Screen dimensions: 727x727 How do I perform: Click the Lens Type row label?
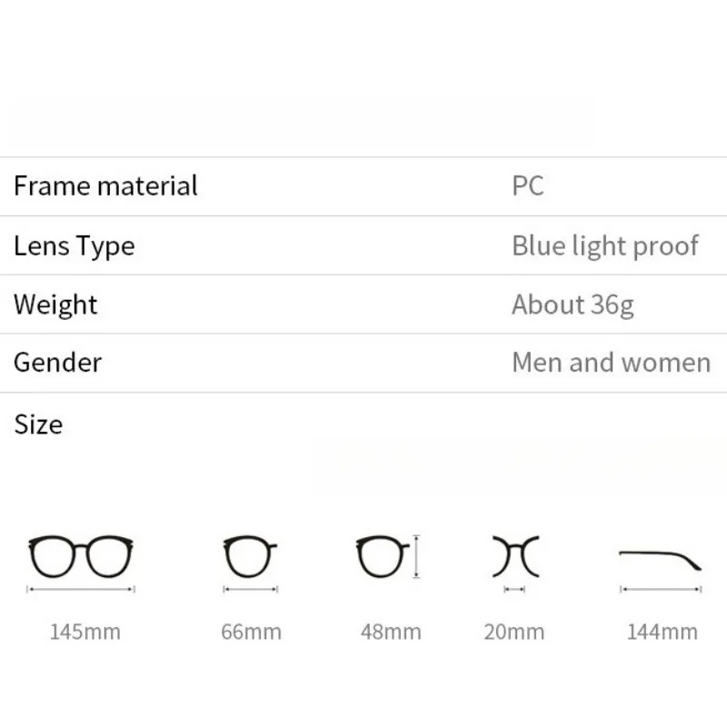tap(74, 245)
